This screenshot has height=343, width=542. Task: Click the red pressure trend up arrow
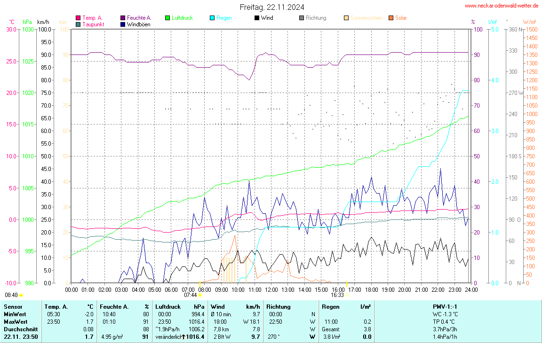click(183, 337)
